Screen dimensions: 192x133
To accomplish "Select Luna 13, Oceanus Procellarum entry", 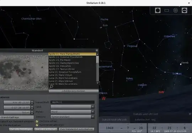I will pos(72,72).
